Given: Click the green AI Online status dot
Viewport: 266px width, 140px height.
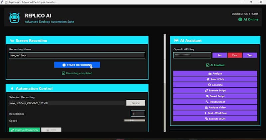Looking at the screenshot, I should pyautogui.click(x=240, y=20).
